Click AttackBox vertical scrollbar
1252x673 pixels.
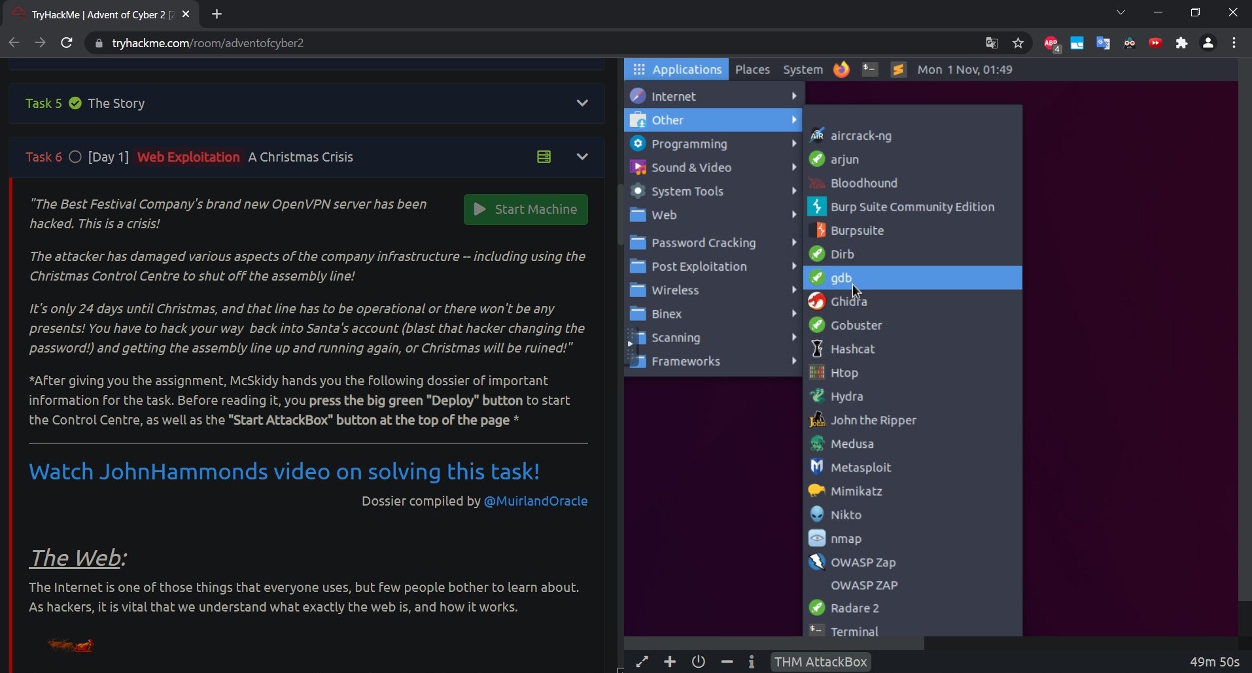1245,330
